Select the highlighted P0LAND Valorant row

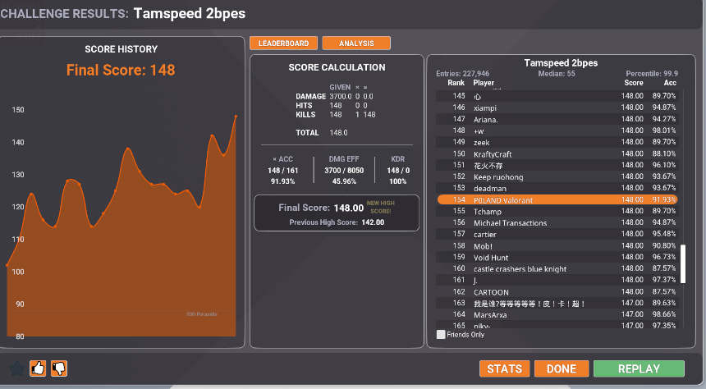(x=557, y=200)
